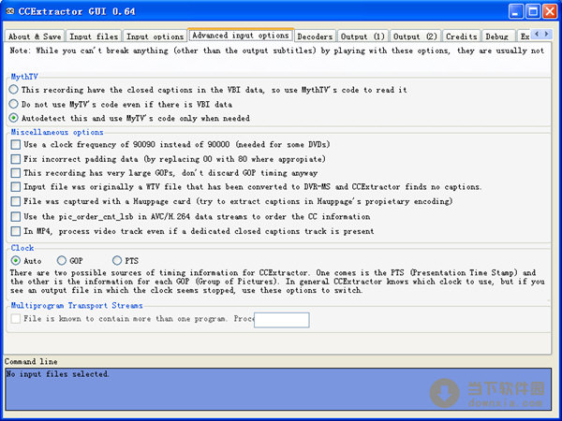
Task: Click the 'Clock' group heading
Action: coord(22,248)
